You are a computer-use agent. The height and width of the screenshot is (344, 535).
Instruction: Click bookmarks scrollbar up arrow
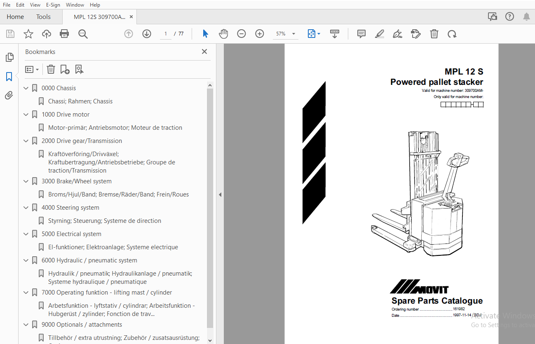click(210, 85)
